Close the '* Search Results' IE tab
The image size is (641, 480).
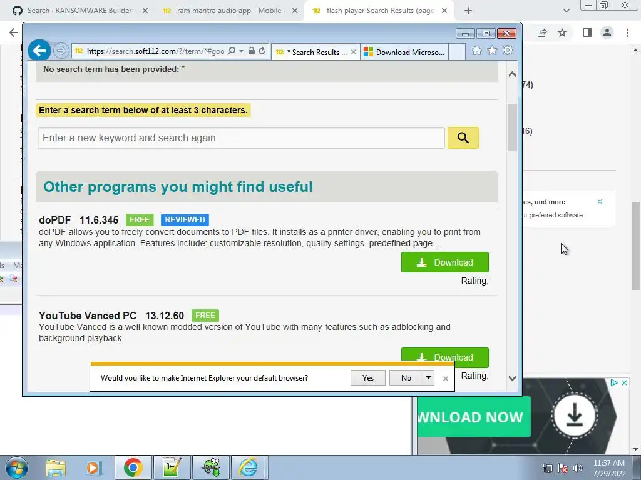click(x=354, y=52)
